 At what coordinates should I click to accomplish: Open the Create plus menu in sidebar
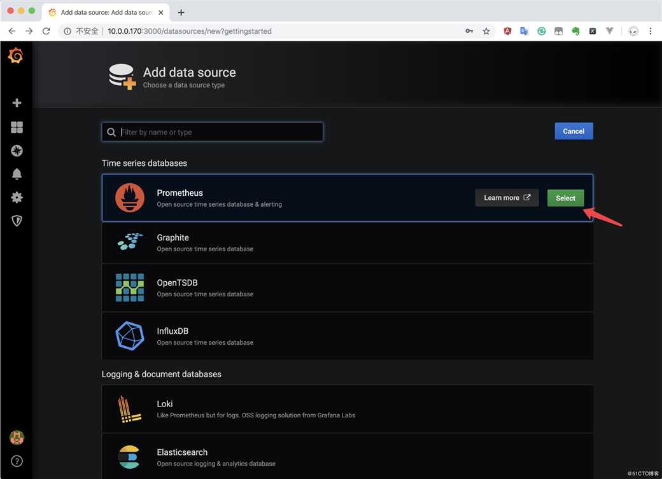click(17, 103)
